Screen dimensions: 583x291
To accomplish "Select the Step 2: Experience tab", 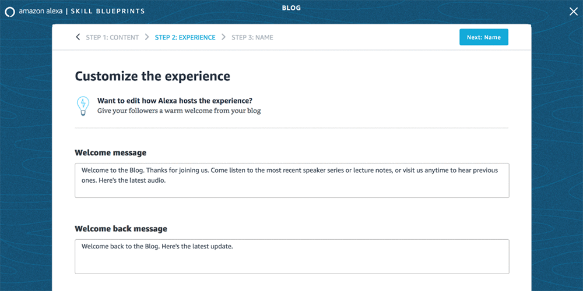I will (185, 37).
